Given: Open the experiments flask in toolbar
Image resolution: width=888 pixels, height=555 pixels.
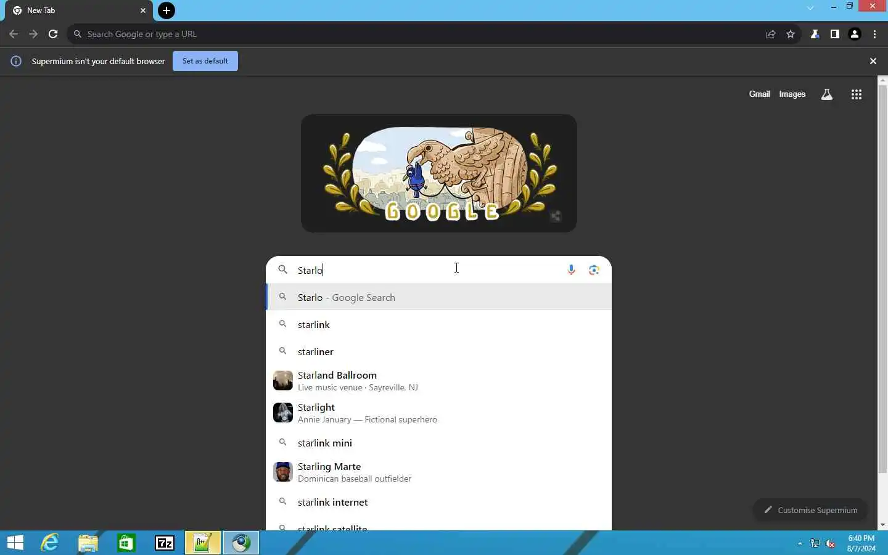Looking at the screenshot, I should (815, 34).
